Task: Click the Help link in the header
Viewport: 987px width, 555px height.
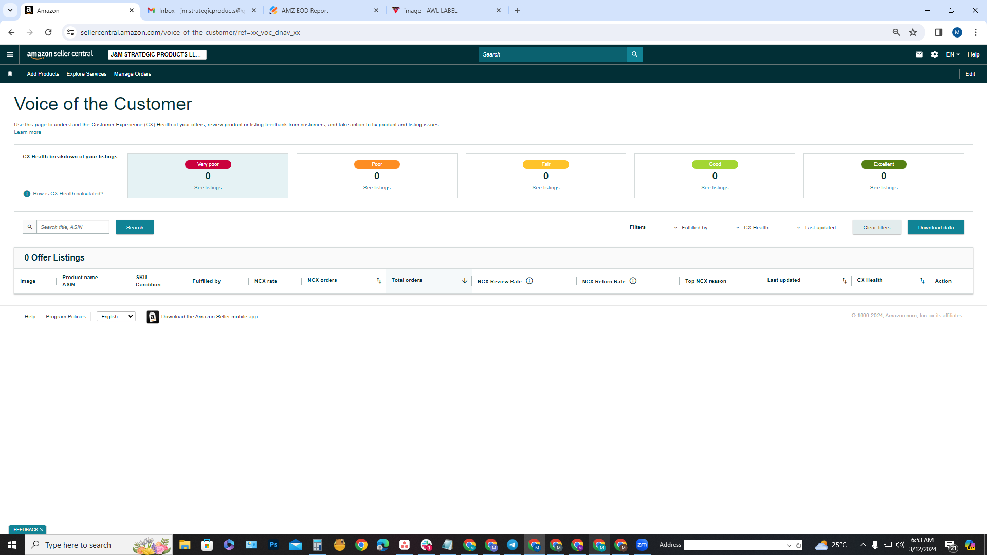Action: (x=973, y=54)
